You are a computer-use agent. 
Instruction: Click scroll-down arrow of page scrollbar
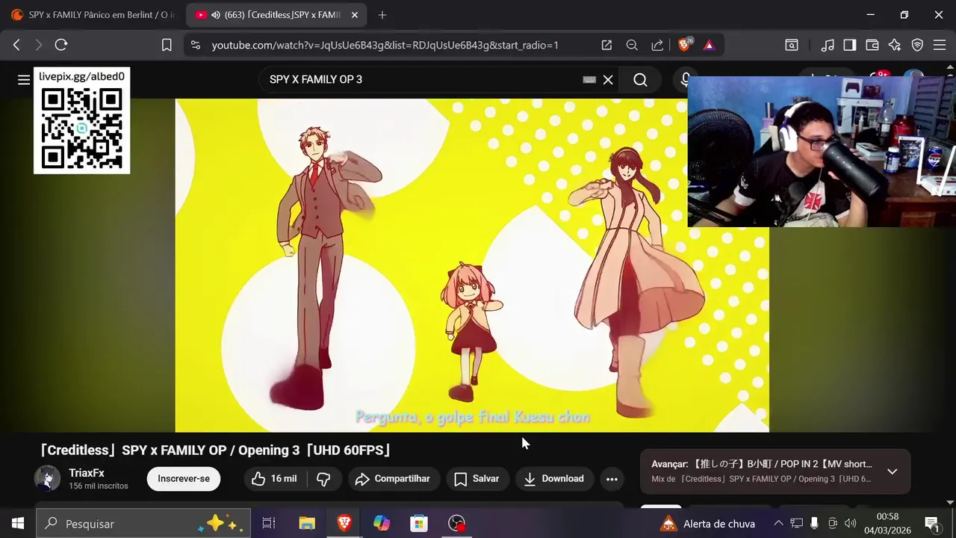(950, 503)
